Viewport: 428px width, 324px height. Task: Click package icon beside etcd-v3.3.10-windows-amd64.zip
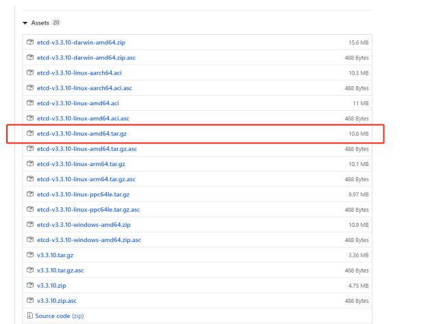30,224
